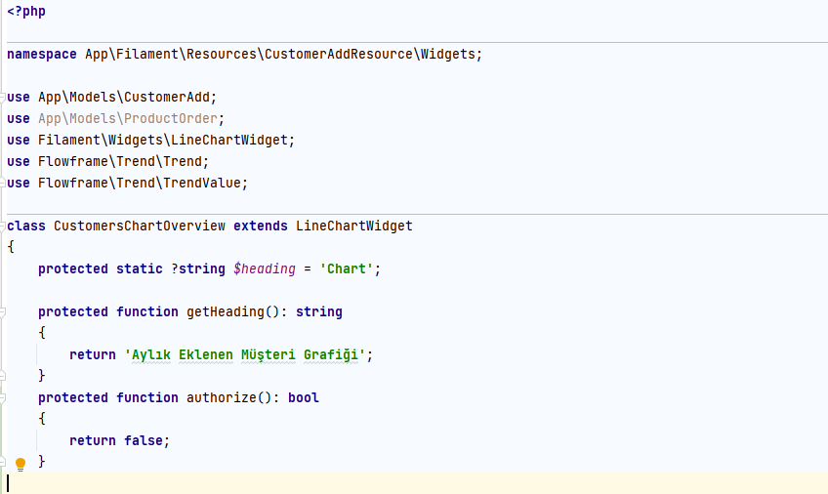The height and width of the screenshot is (494, 828).
Task: Click the yellow lightbulb quick-fix icon
Action: pyautogui.click(x=21, y=464)
